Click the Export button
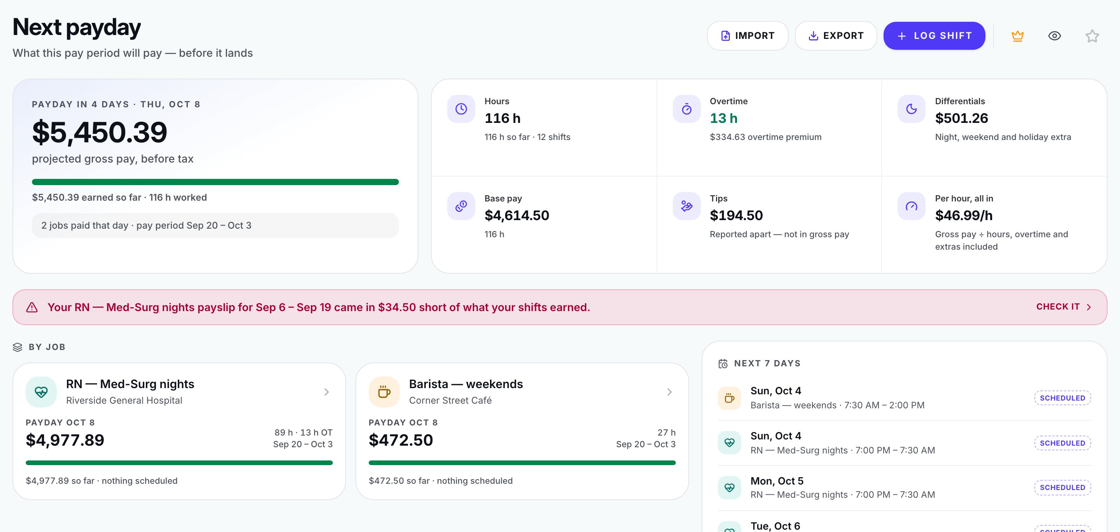The width and height of the screenshot is (1120, 532). (836, 36)
